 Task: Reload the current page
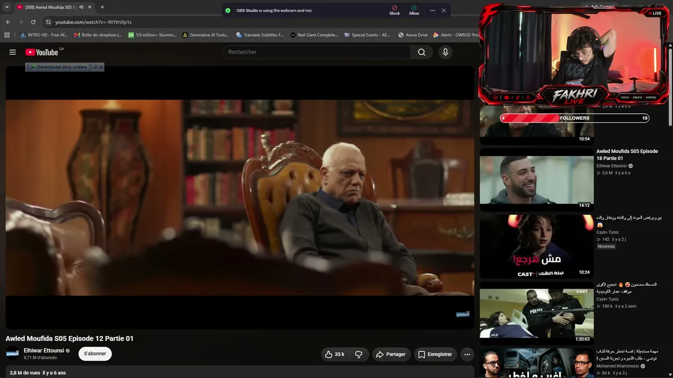coord(33,22)
